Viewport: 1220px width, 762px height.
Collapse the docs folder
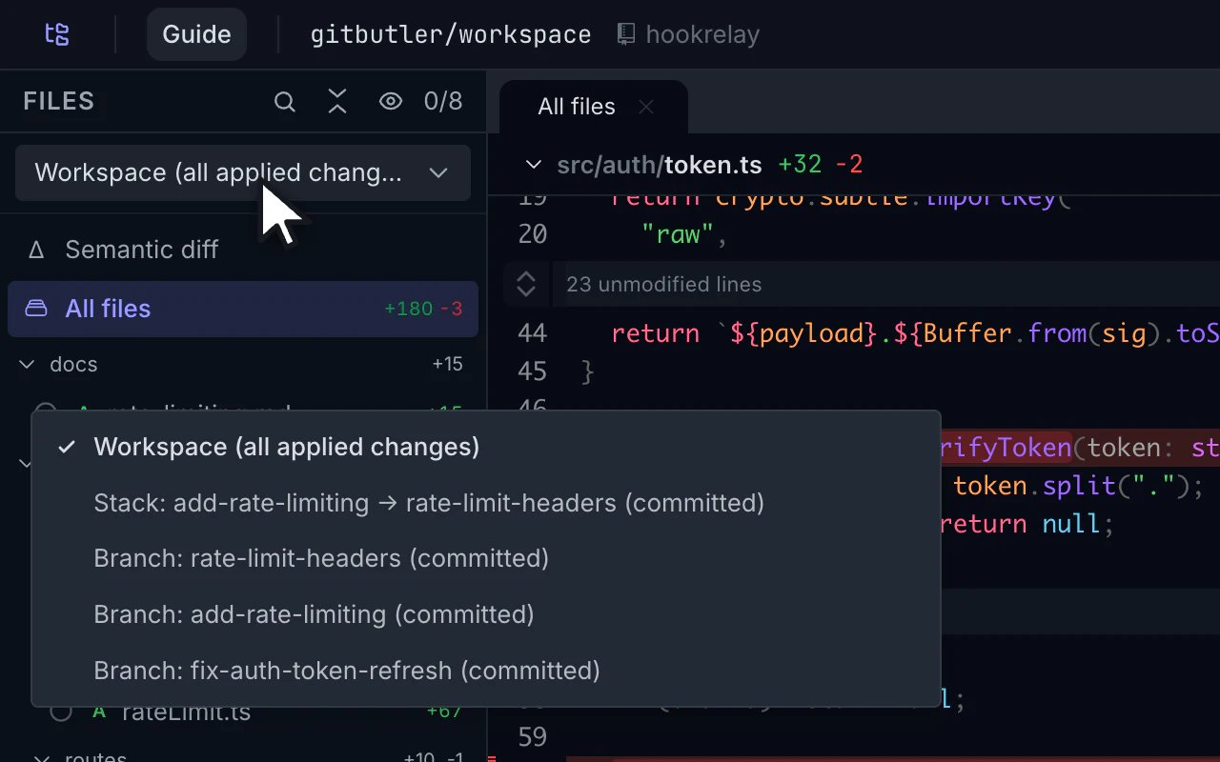(29, 365)
